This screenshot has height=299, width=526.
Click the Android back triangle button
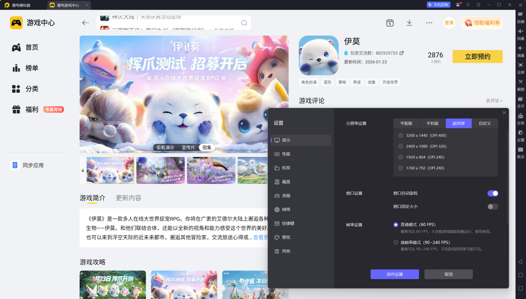[521, 262]
